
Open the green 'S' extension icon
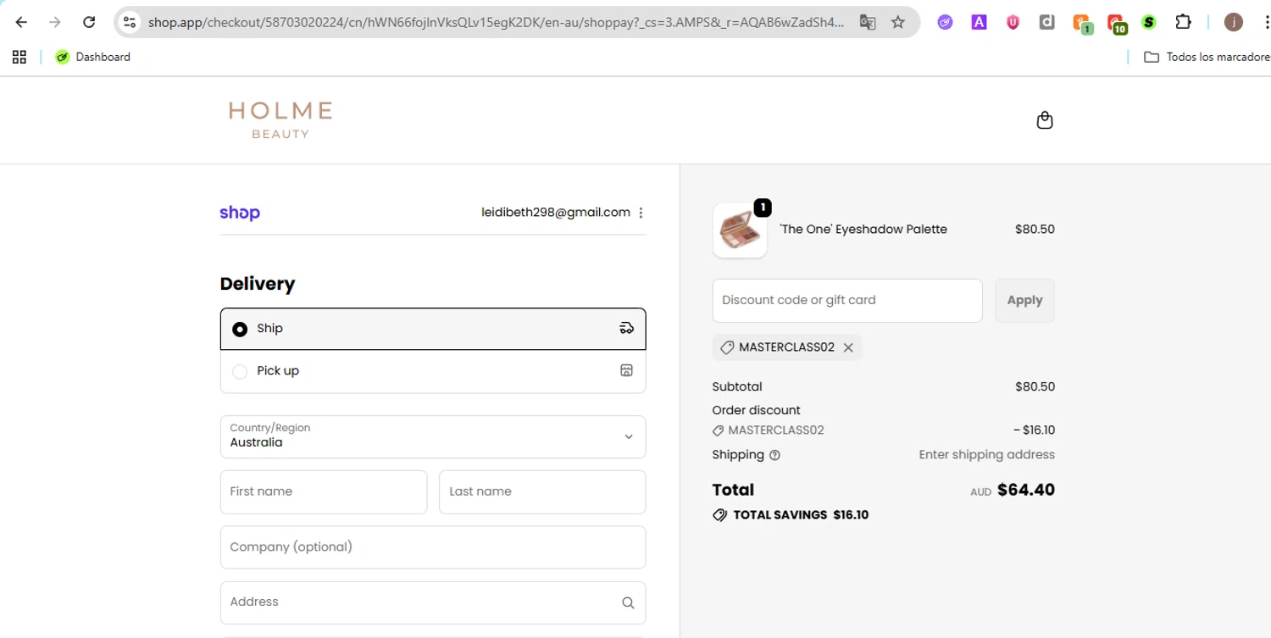1149,23
